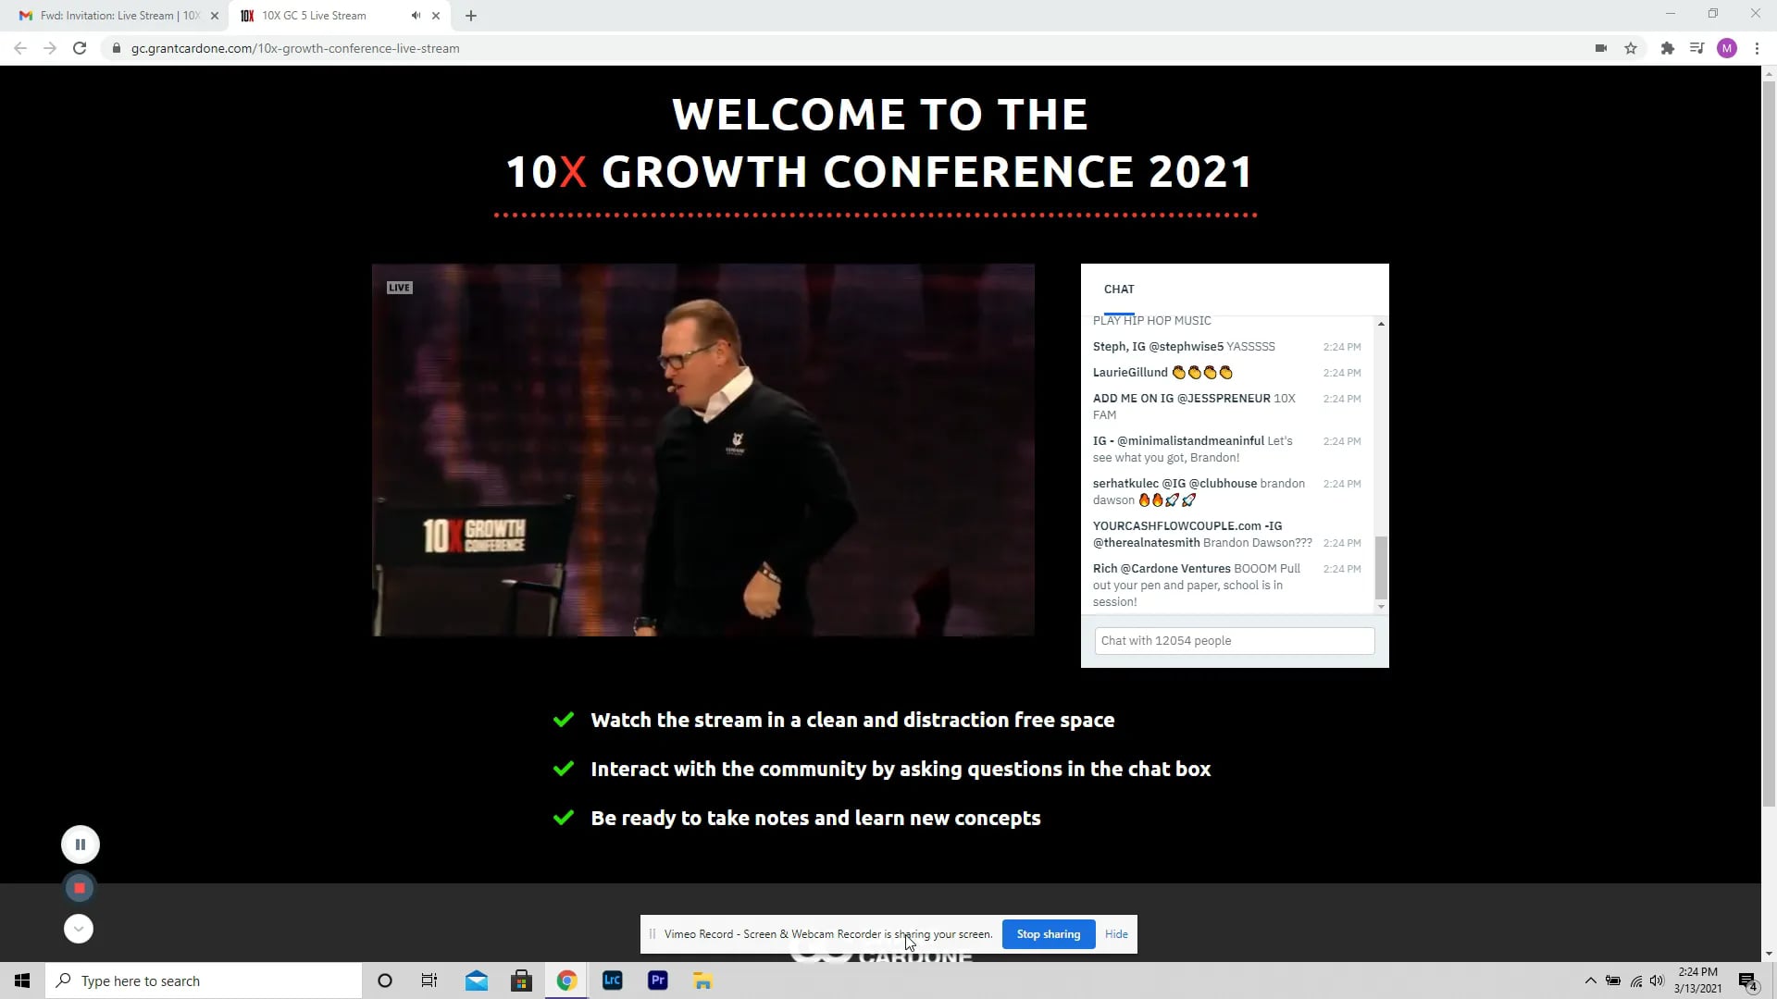Image resolution: width=1777 pixels, height=999 pixels.
Task: Click the Stop sharing button
Action: click(x=1048, y=933)
